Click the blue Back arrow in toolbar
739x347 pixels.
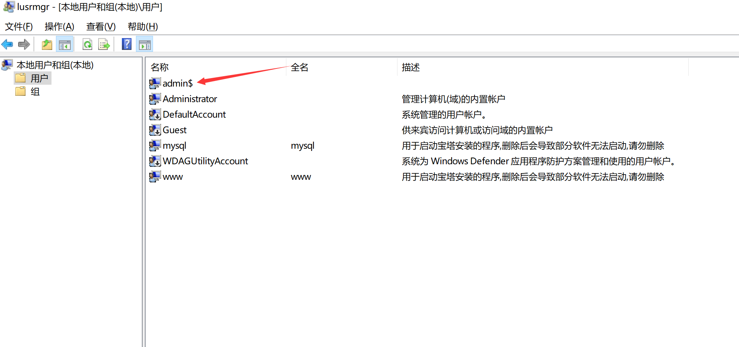(7, 45)
